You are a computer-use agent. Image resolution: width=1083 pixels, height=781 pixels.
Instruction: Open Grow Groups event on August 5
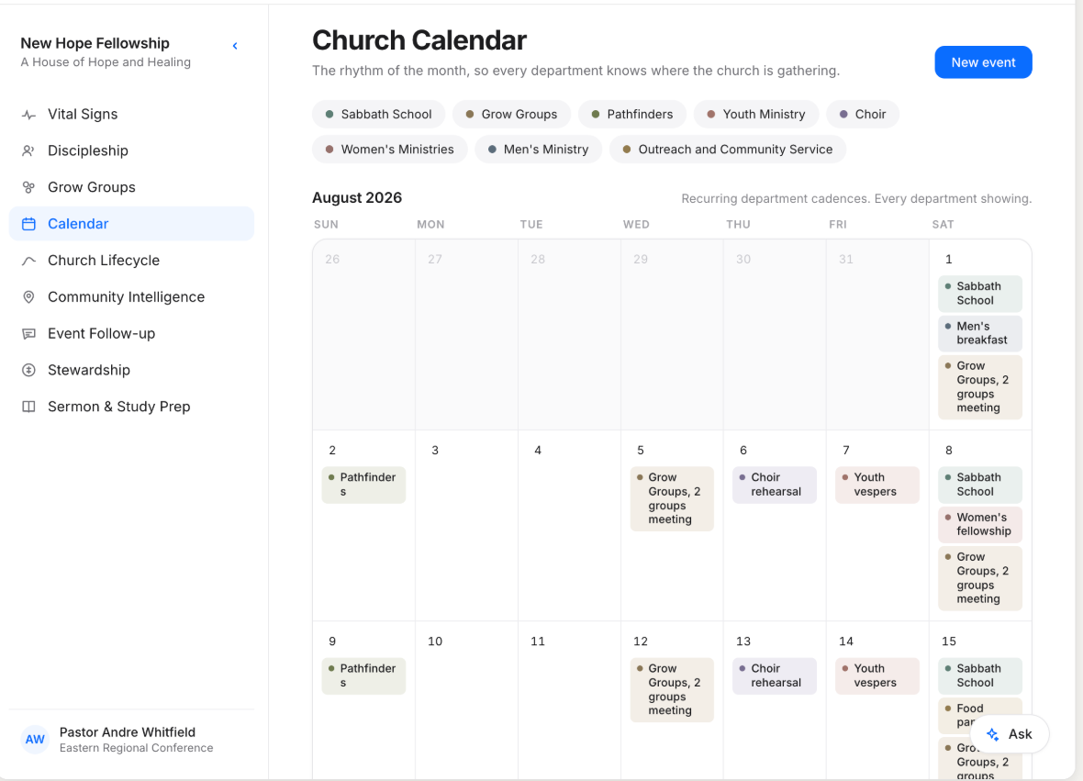(671, 498)
